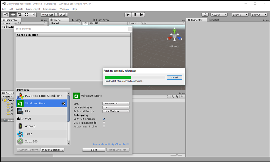The width and height of the screenshot is (270, 162).
Task: Open the Layers dropdown
Action: tap(240, 15)
